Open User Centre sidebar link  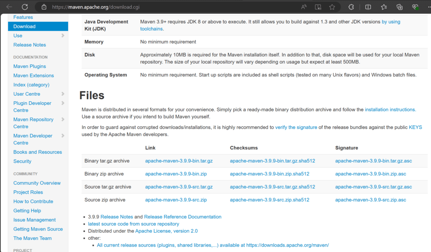coord(27,94)
